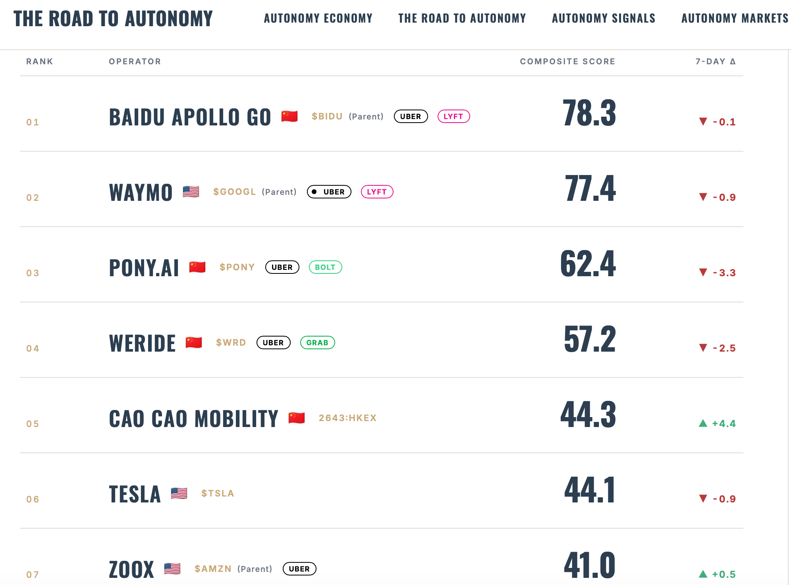Open the WeRide operator name link
The width and height of the screenshot is (791, 585).
[143, 343]
